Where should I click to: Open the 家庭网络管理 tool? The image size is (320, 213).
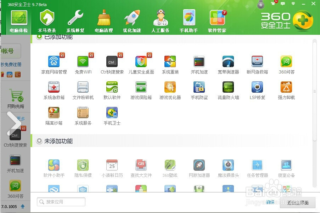click(x=54, y=65)
